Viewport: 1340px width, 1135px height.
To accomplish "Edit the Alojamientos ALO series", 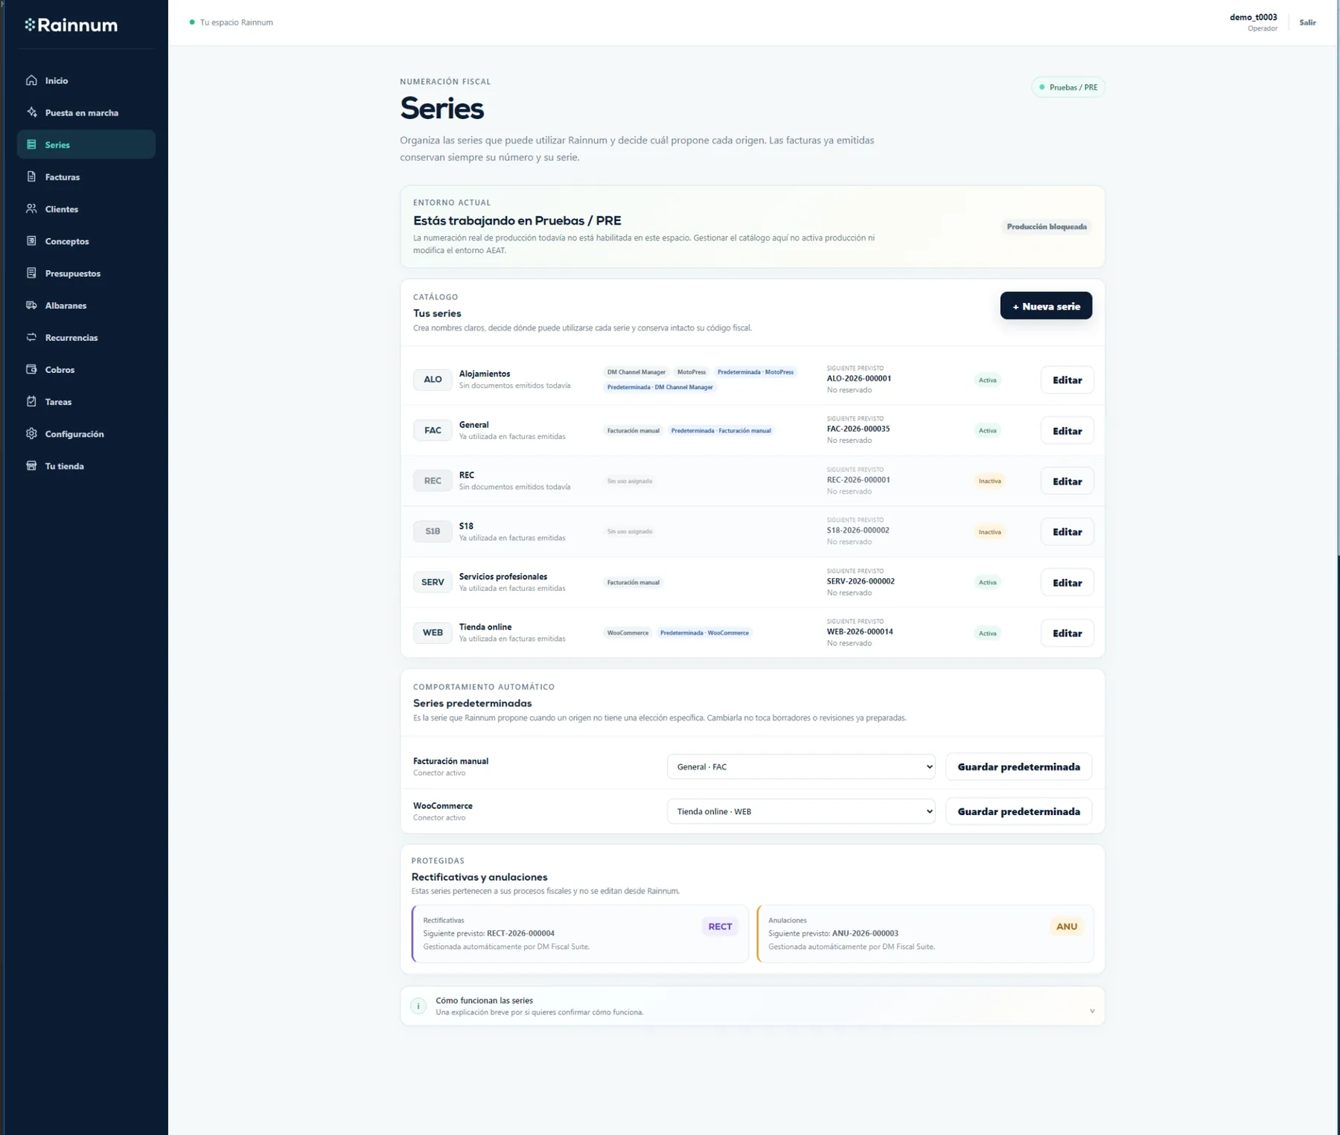I will coord(1067,380).
